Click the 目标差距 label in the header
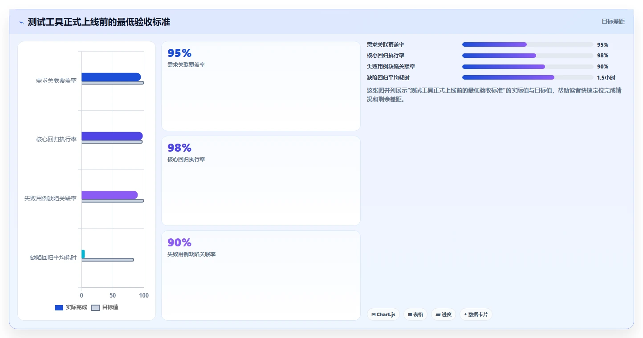Screen dimensions: 643x338 (613, 21)
